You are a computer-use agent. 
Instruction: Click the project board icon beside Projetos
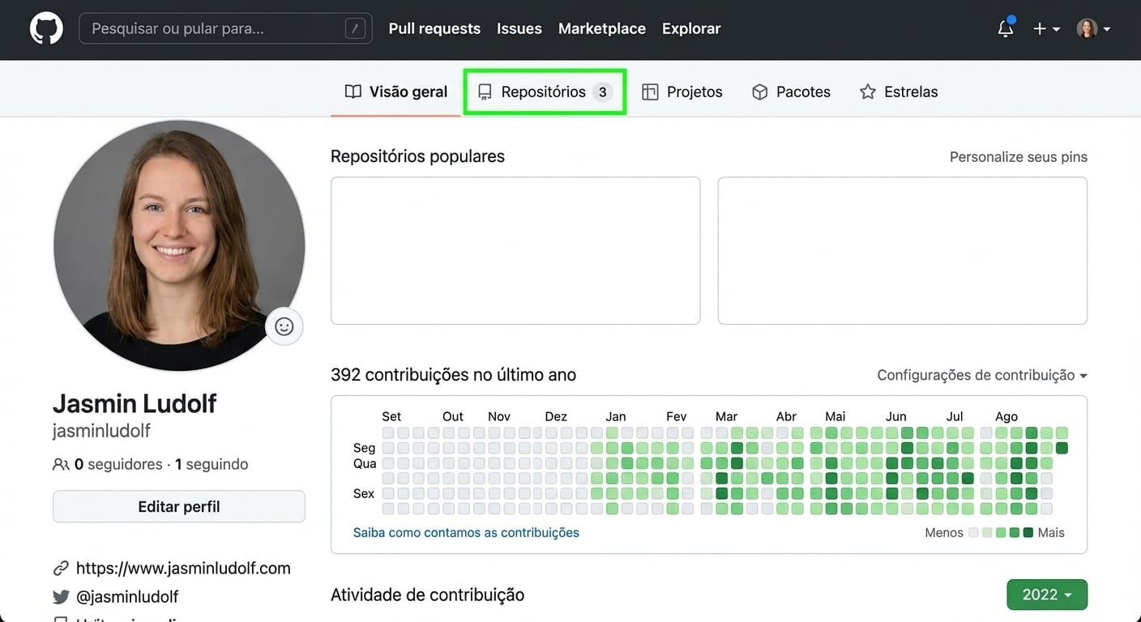pyautogui.click(x=650, y=92)
